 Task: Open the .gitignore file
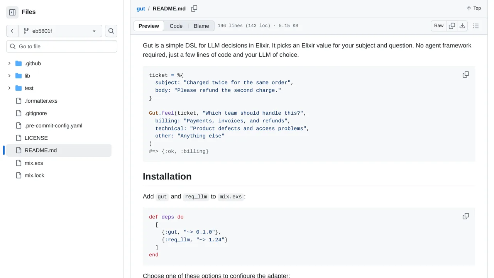pos(36,113)
